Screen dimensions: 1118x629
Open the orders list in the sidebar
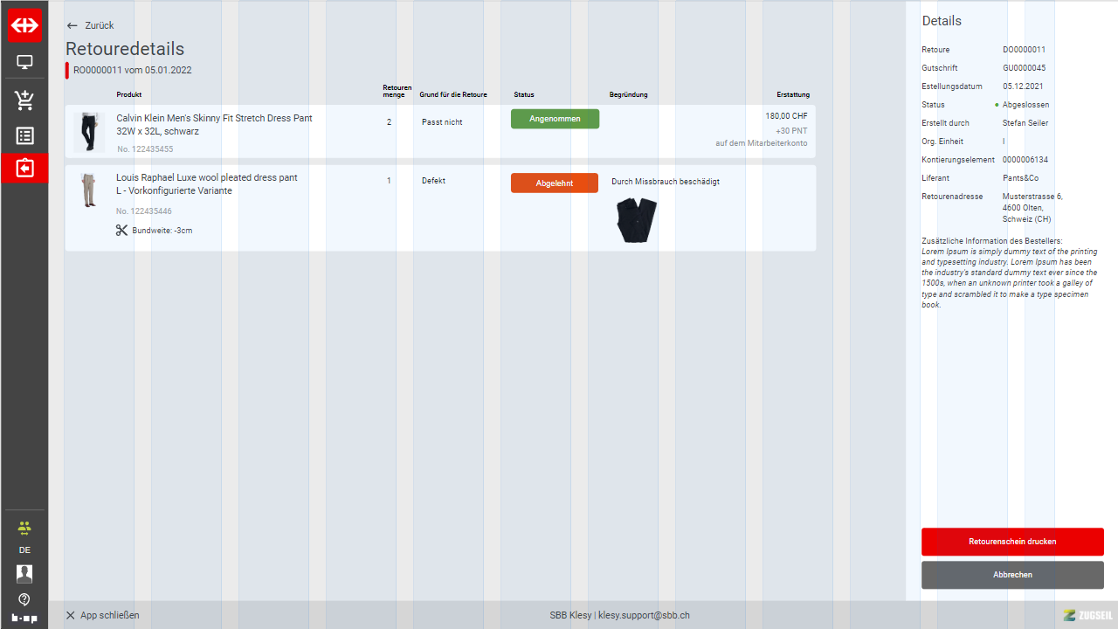tap(24, 136)
